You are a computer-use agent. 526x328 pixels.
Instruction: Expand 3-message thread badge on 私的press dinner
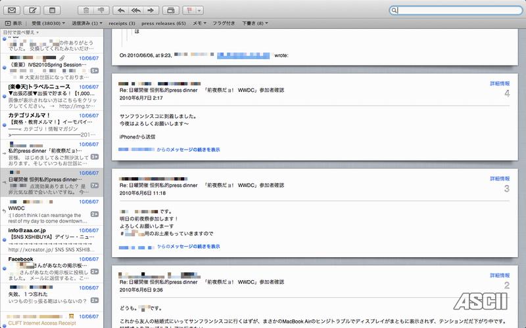pyautogui.click(x=95, y=157)
